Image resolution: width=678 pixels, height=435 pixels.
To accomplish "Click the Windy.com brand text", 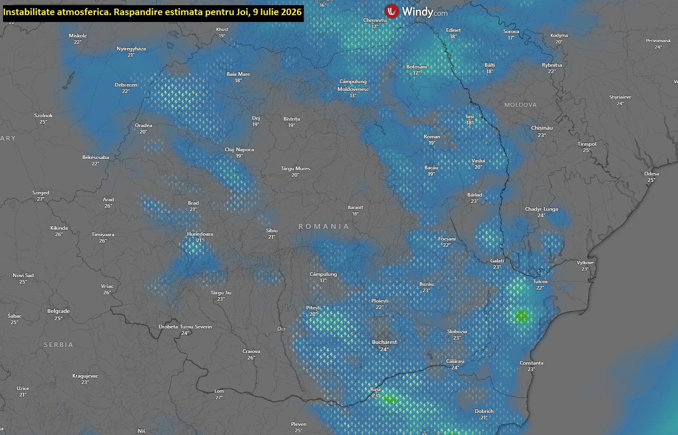I will pos(425,12).
